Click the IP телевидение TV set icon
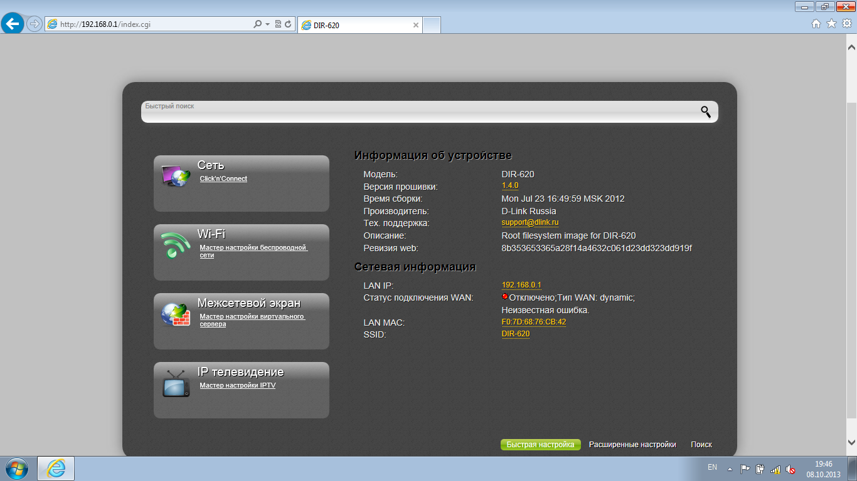The width and height of the screenshot is (857, 481). coord(176,383)
